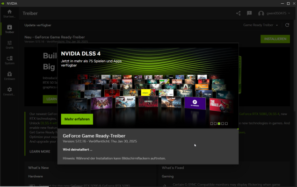This screenshot has height=187, width=297.
Task: Click the yellow Cyberpunk game thumbnail
Action: [148, 93]
